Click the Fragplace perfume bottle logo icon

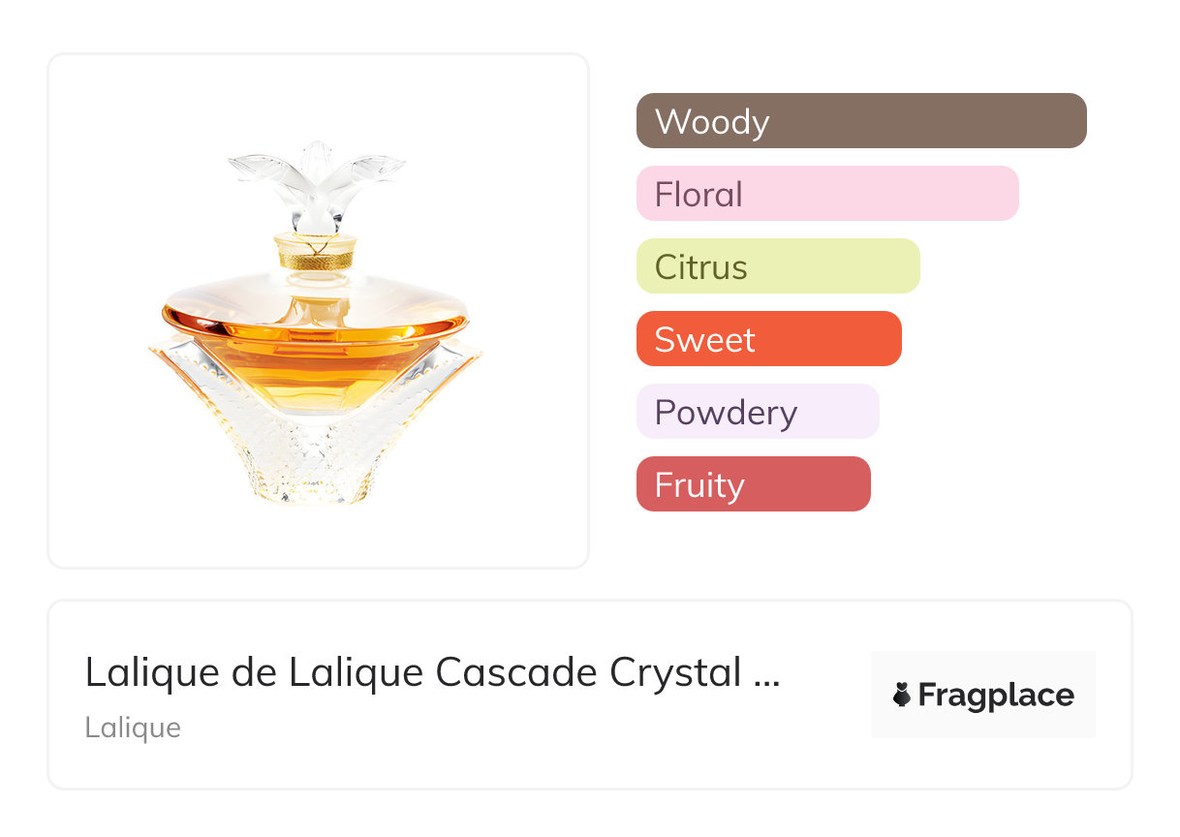point(902,695)
